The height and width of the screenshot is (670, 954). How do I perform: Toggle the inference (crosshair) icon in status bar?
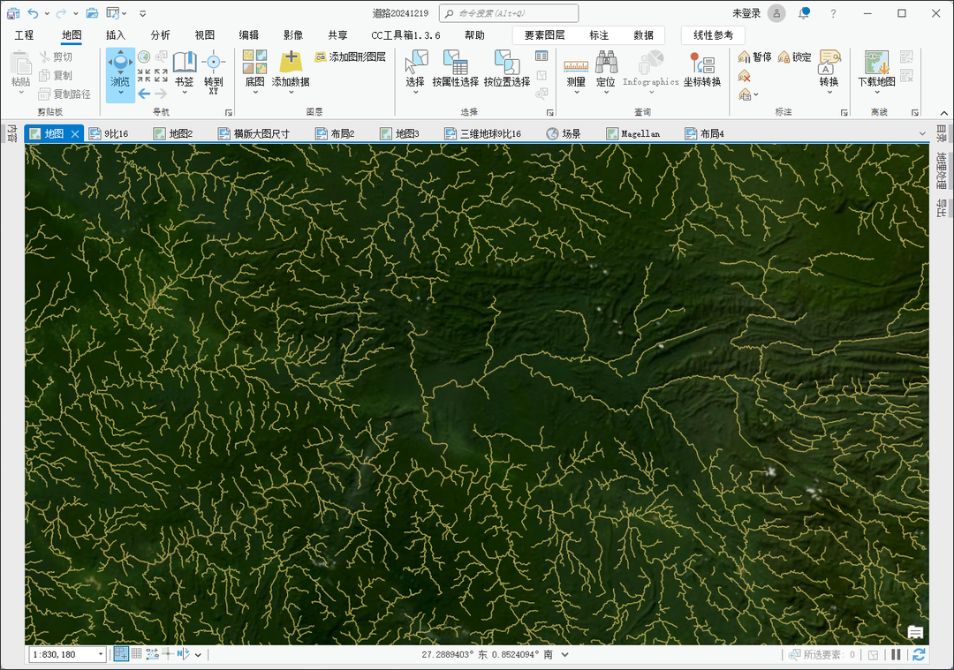(168, 654)
